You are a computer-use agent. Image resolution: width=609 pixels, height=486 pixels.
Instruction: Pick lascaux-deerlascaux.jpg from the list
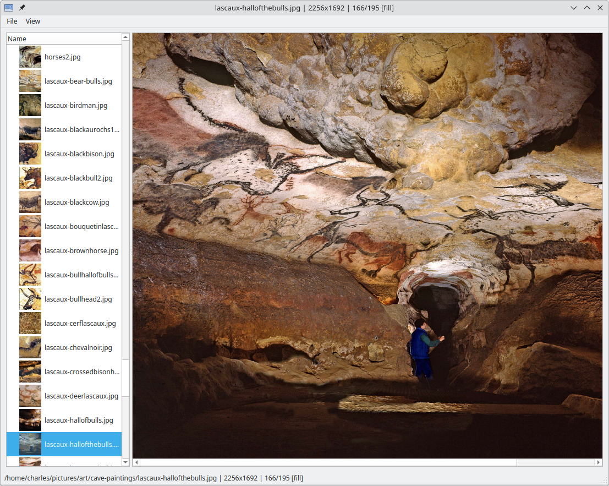pos(81,396)
